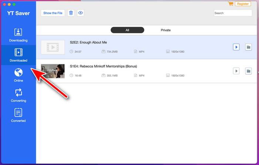
Task: Click the 16:48 duration value
Action: (x=78, y=75)
